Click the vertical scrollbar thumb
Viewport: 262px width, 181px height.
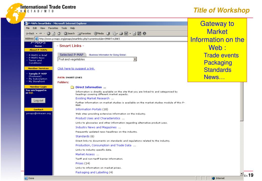click(x=242, y=101)
